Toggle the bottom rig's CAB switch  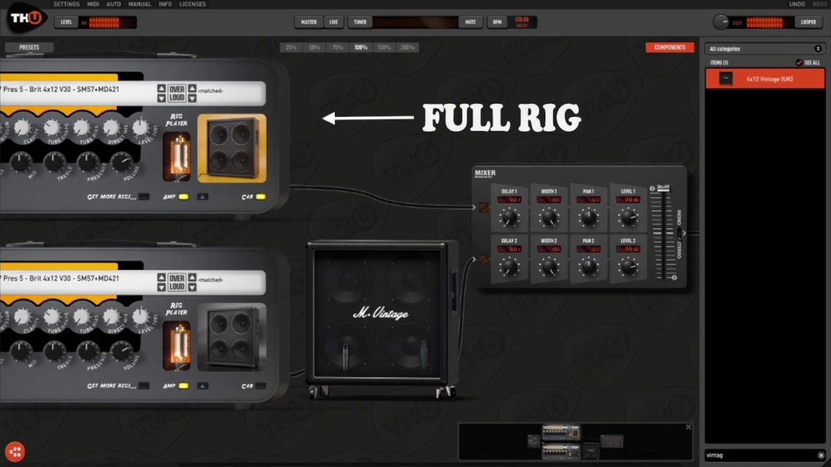(x=260, y=386)
